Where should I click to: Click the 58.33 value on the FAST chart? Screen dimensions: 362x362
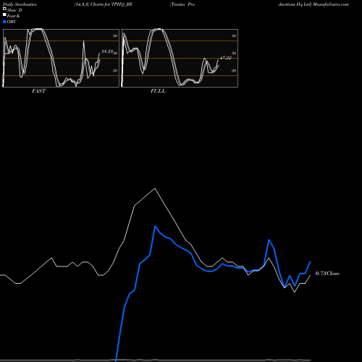[107, 51]
